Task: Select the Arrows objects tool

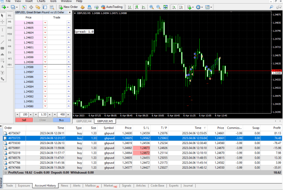Action: tap(2, 79)
